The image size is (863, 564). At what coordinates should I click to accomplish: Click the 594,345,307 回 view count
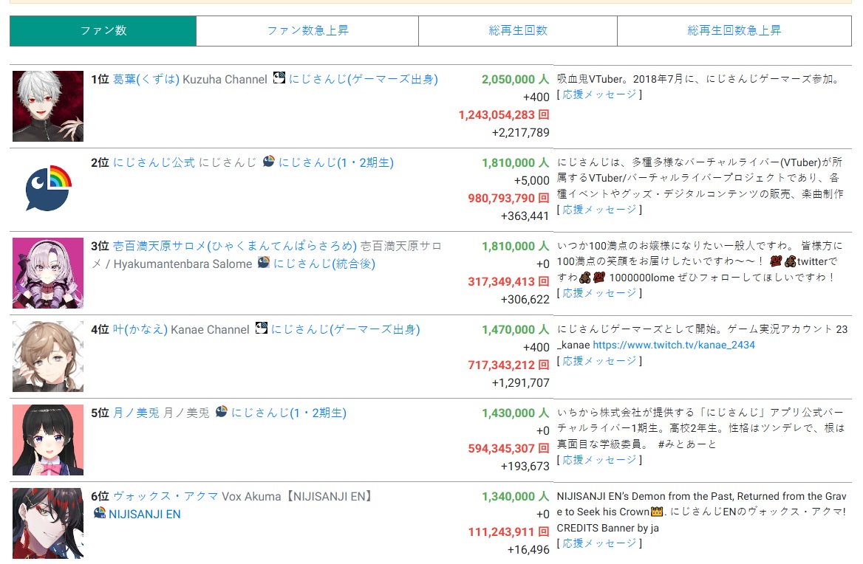pyautogui.click(x=508, y=449)
